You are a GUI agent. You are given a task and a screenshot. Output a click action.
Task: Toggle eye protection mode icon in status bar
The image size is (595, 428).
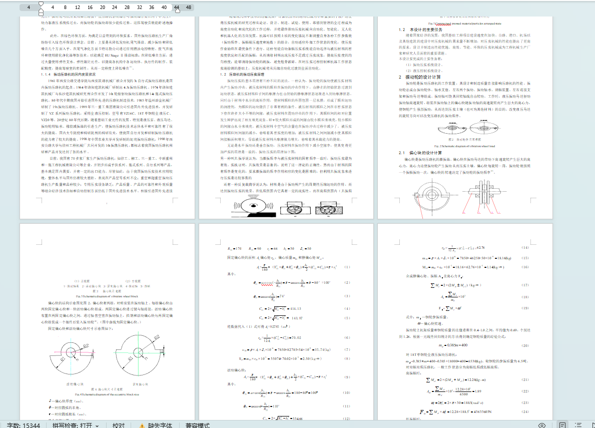542,425
